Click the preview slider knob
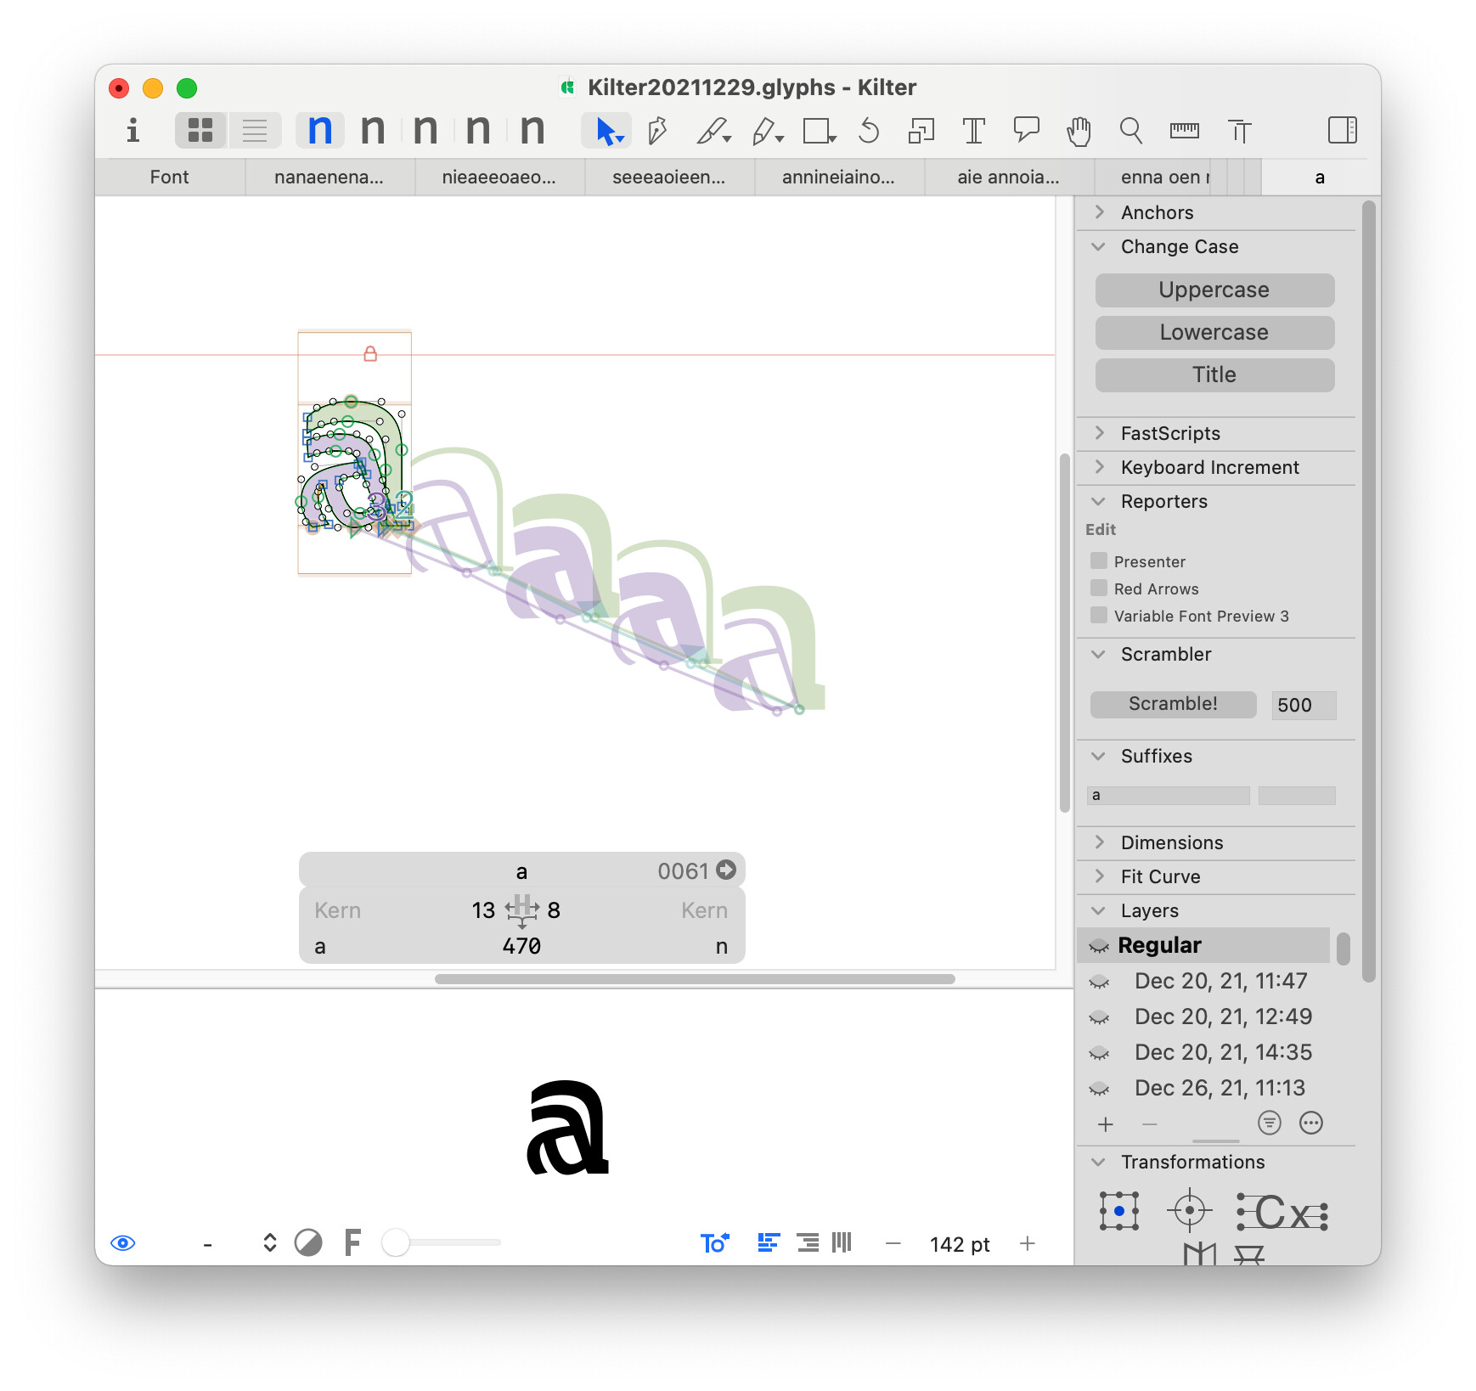Image resolution: width=1476 pixels, height=1391 pixels. (x=396, y=1242)
